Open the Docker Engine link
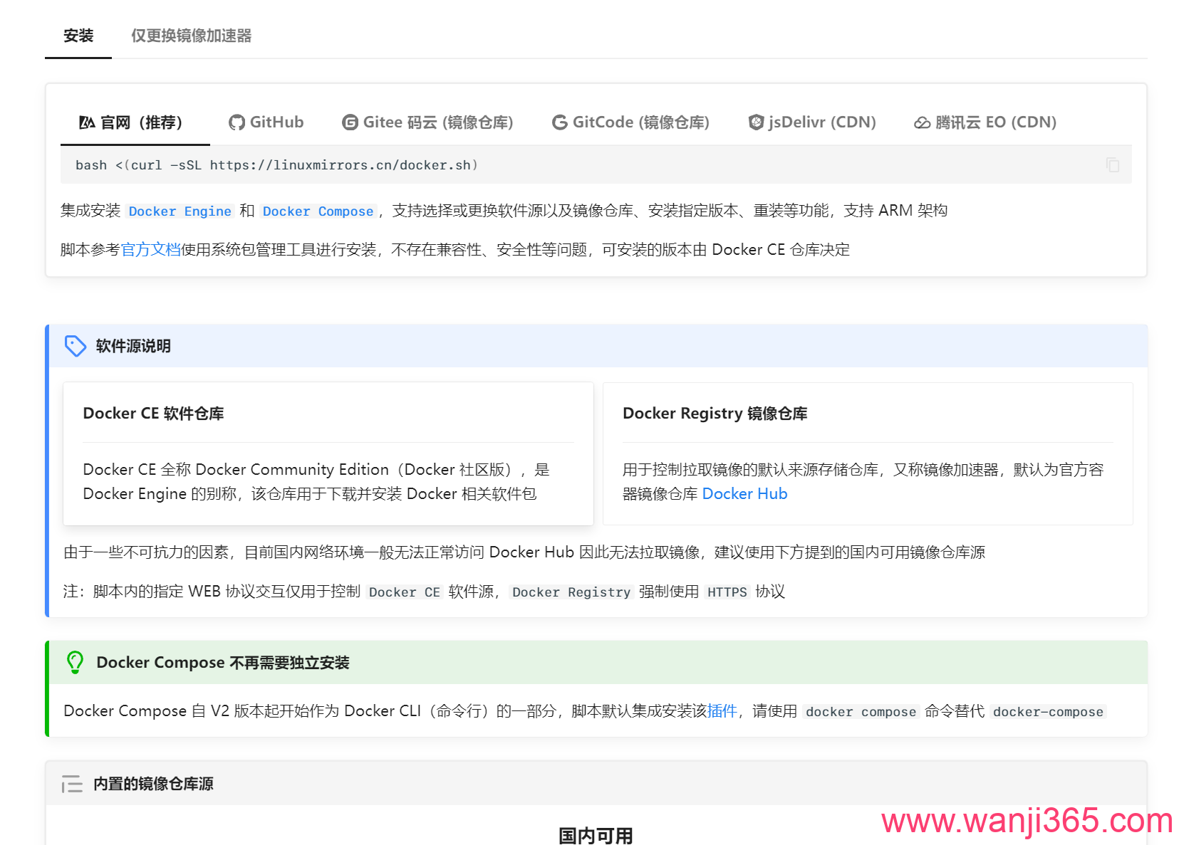1179x845 pixels. pos(180,211)
